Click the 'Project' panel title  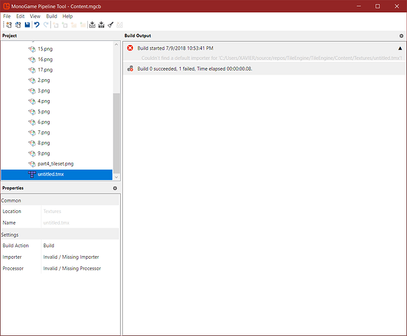(9, 36)
